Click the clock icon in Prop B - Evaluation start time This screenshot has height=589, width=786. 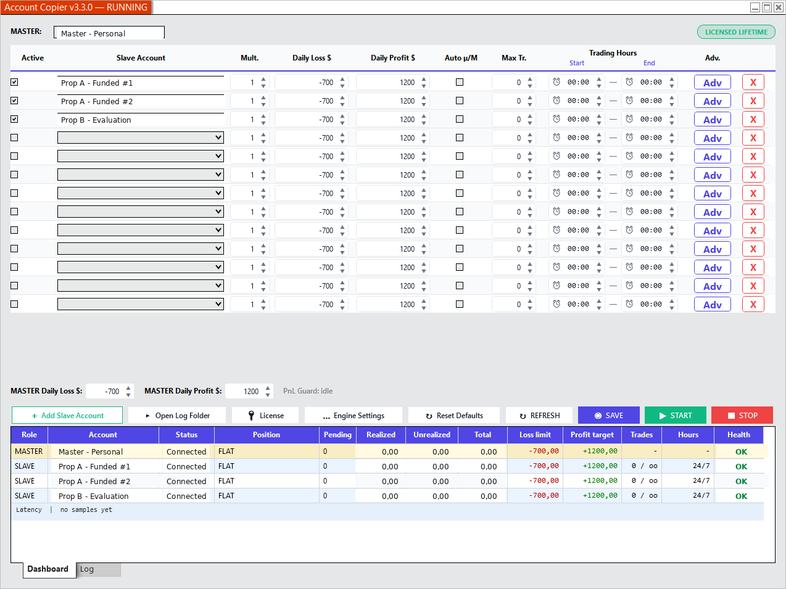(x=556, y=119)
